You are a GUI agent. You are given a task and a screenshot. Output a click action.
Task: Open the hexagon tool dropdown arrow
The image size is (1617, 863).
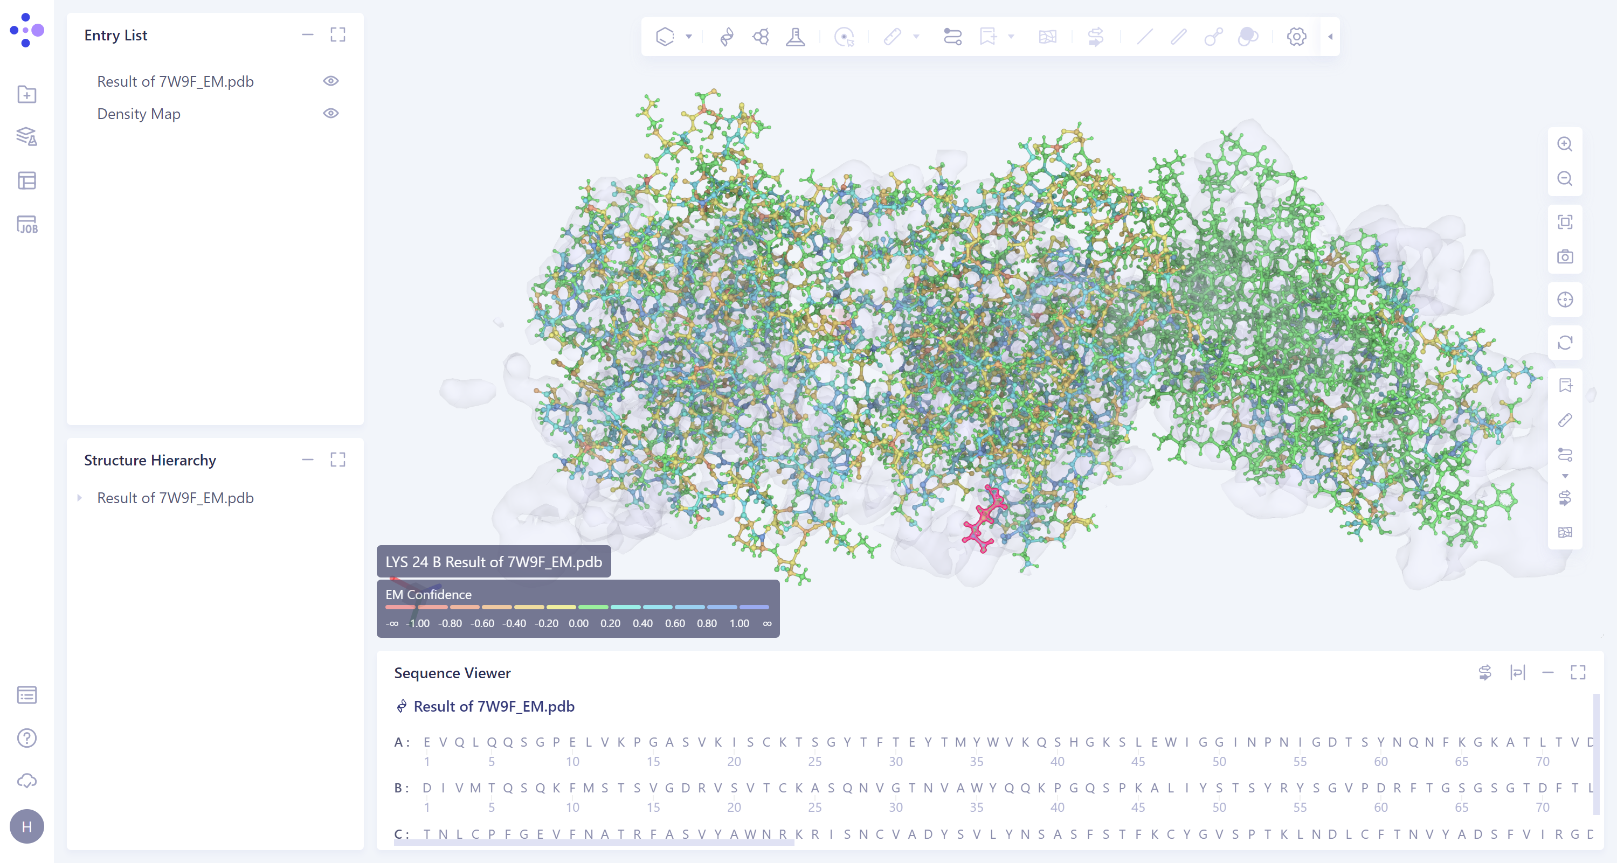point(689,37)
